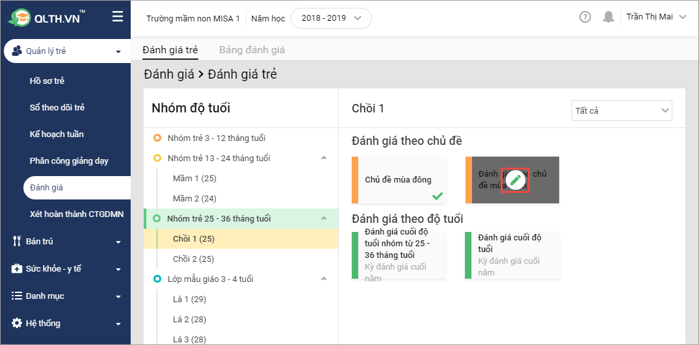Image resolution: width=699 pixels, height=345 pixels.
Task: Select the Nhóm trẻ 3 - 12 tháng tuổi group
Action: [x=216, y=138]
